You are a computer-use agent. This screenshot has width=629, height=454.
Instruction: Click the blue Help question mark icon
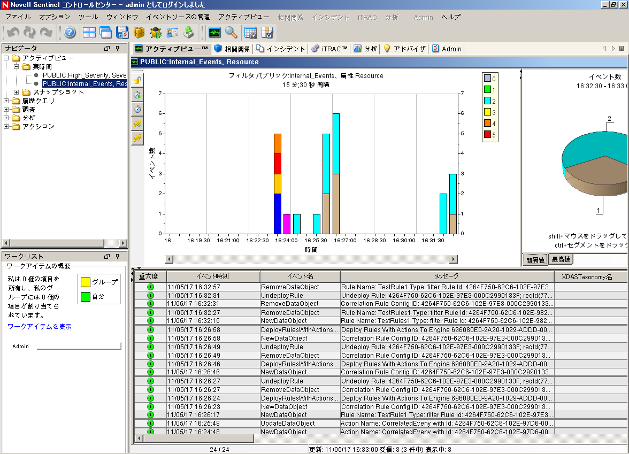pos(70,33)
